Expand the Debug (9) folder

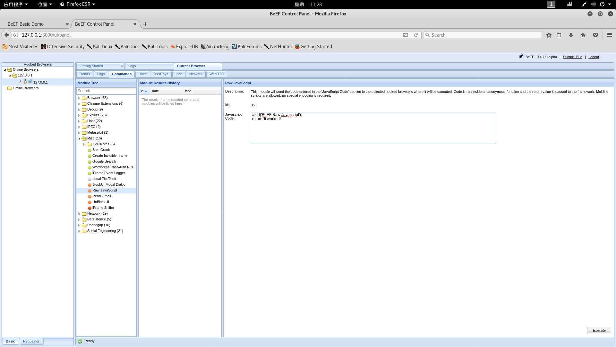click(x=79, y=110)
